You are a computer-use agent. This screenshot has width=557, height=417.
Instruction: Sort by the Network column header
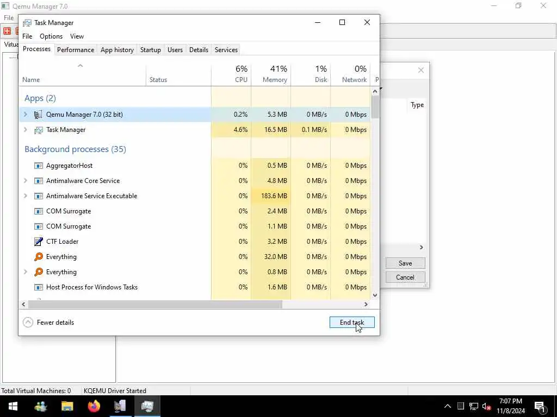pos(350,74)
